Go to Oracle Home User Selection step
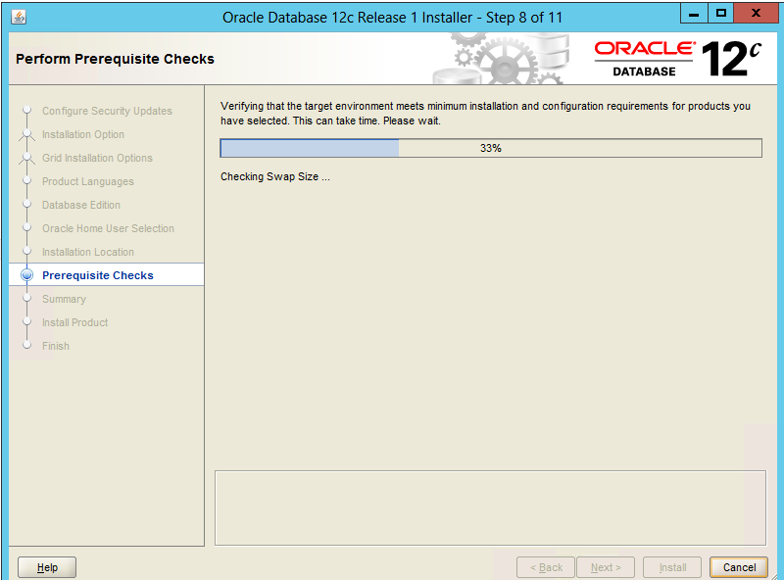 point(108,229)
